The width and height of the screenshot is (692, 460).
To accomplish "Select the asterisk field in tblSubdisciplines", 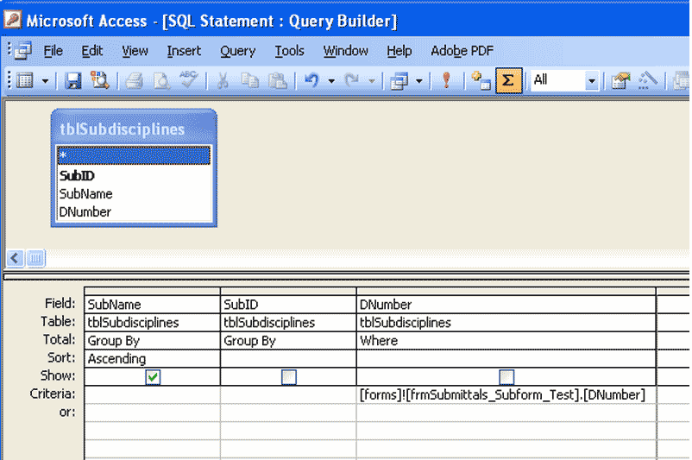I will [x=134, y=156].
